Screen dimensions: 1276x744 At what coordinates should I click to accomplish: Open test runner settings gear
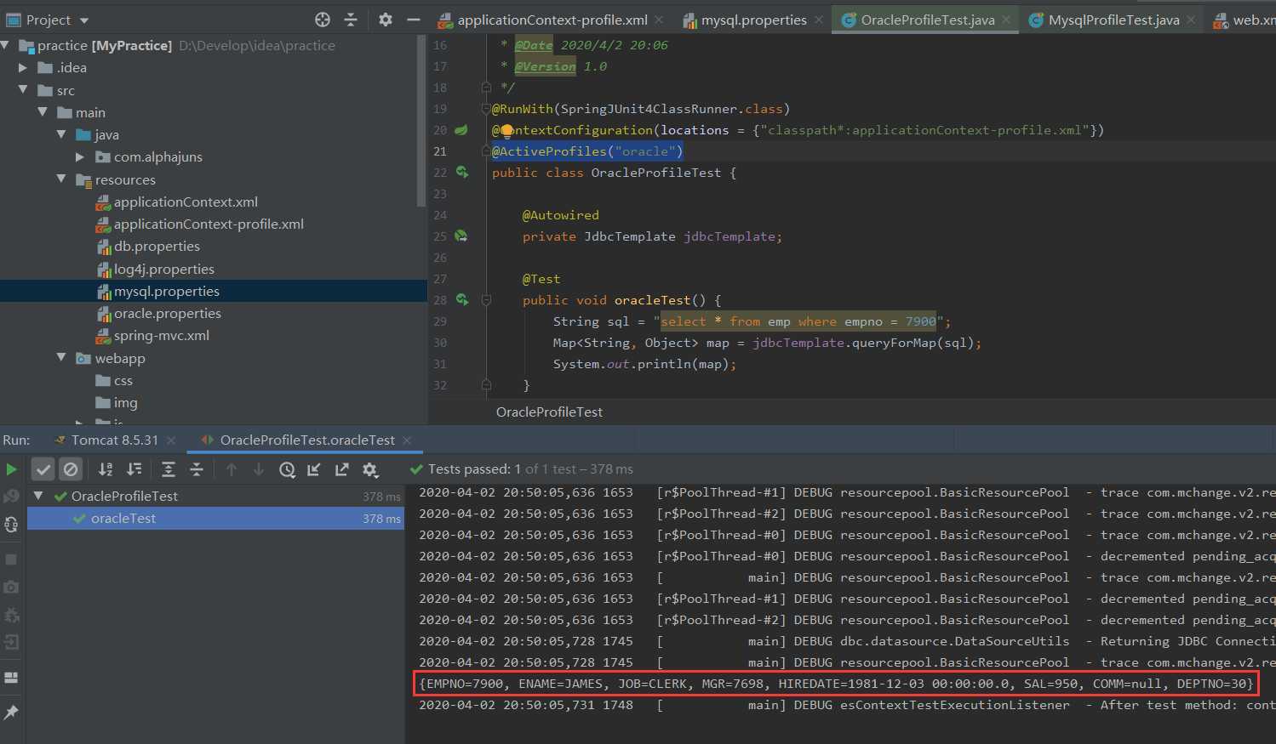(x=370, y=469)
